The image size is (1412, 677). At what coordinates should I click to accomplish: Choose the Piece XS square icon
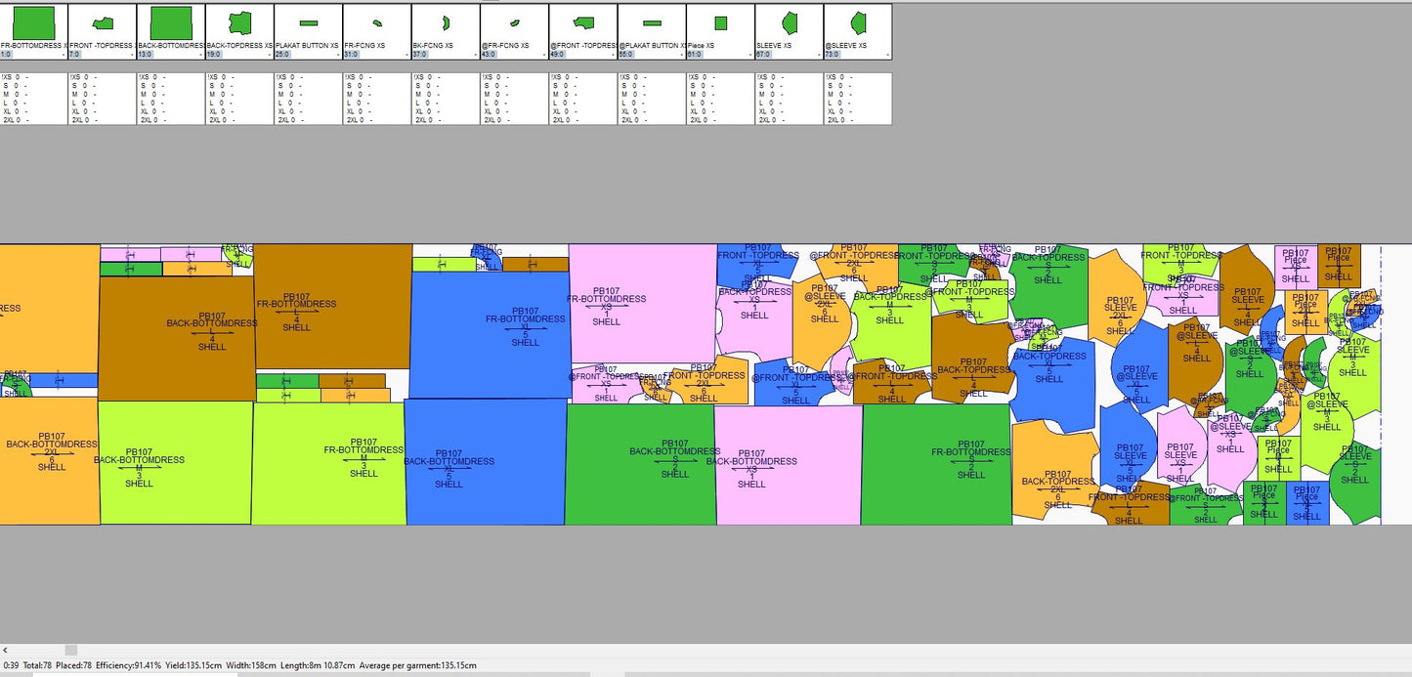click(x=721, y=22)
